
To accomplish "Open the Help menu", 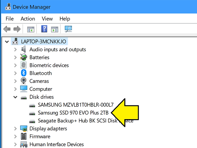I will pos(65,19).
